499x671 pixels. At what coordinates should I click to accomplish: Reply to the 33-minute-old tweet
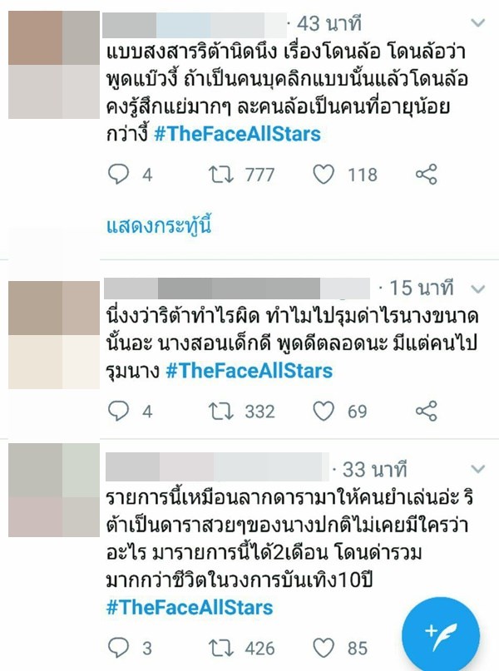tap(118, 648)
